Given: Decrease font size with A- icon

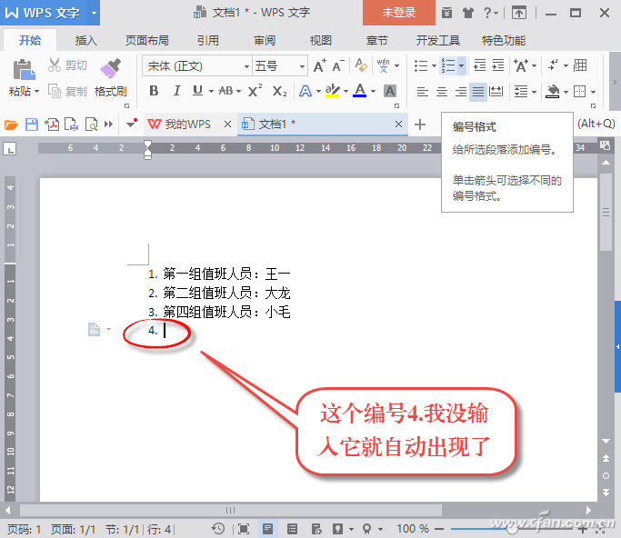Looking at the screenshot, I should 338,65.
